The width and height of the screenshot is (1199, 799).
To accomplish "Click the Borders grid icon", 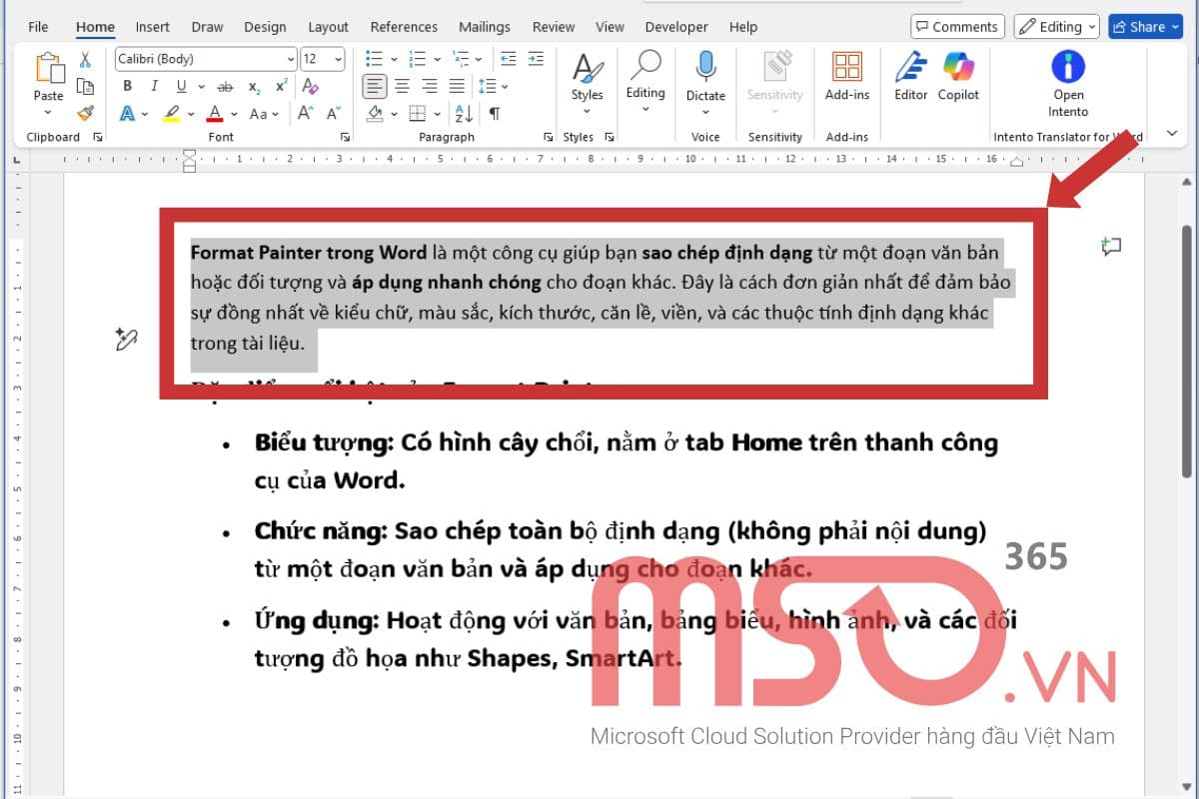I will point(418,113).
